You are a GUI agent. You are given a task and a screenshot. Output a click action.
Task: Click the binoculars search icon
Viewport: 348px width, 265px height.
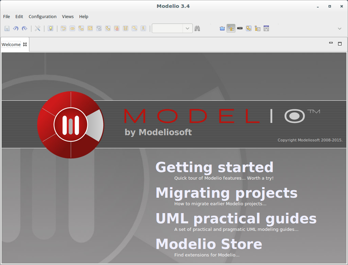click(x=197, y=28)
